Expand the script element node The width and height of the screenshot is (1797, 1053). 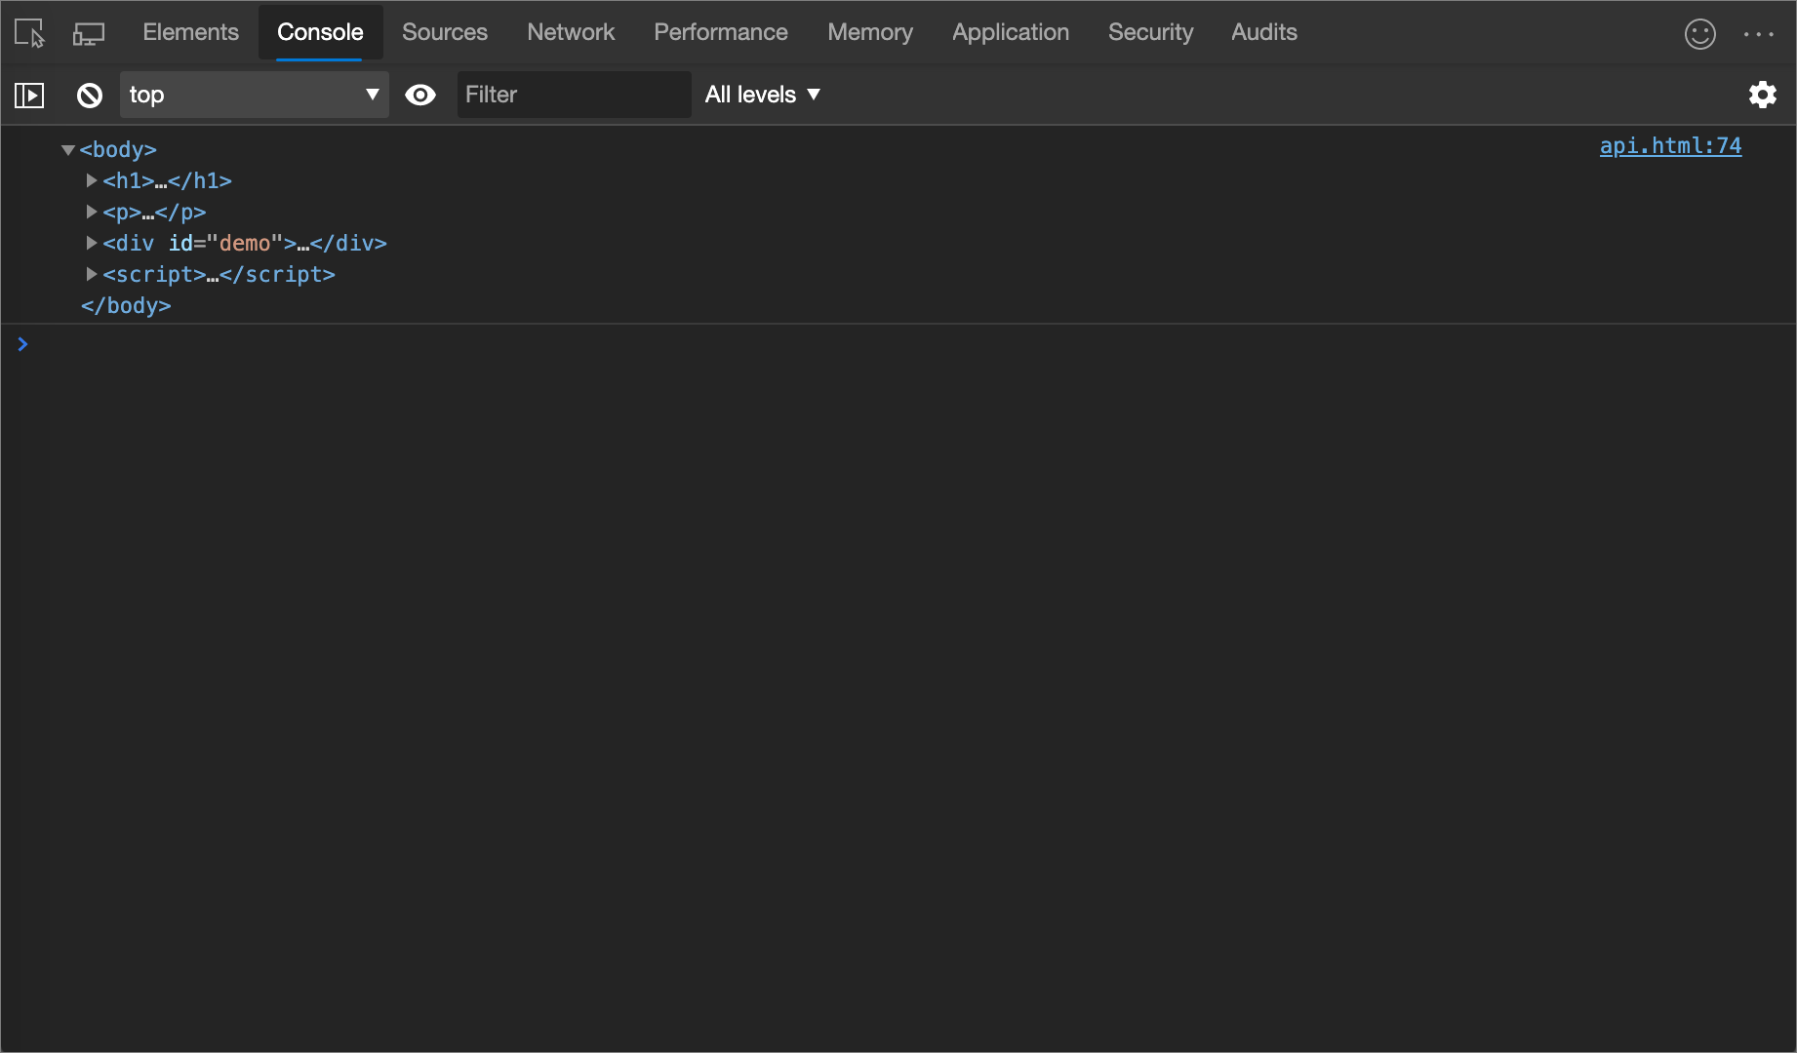tap(91, 274)
